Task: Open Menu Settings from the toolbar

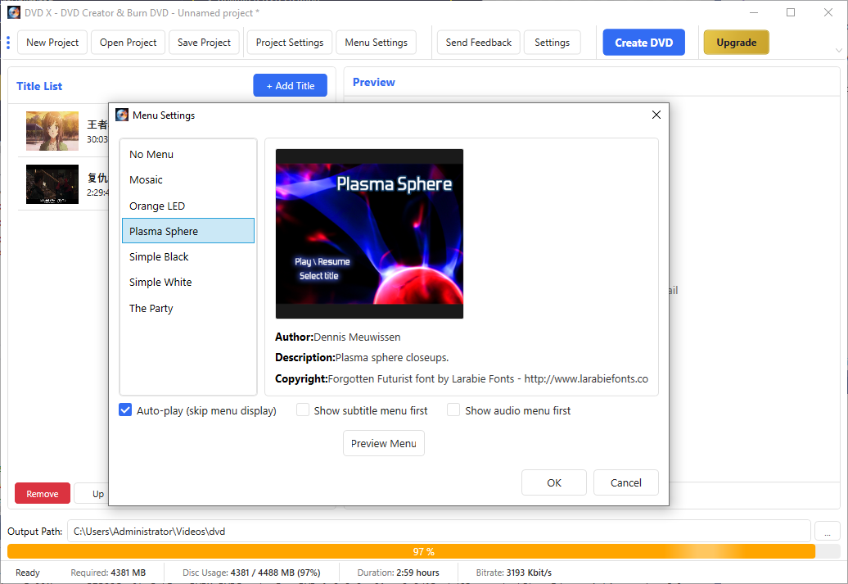Action: click(376, 43)
